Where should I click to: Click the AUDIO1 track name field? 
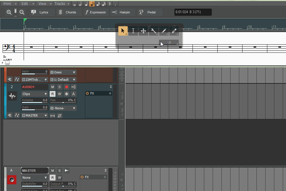tap(35, 87)
